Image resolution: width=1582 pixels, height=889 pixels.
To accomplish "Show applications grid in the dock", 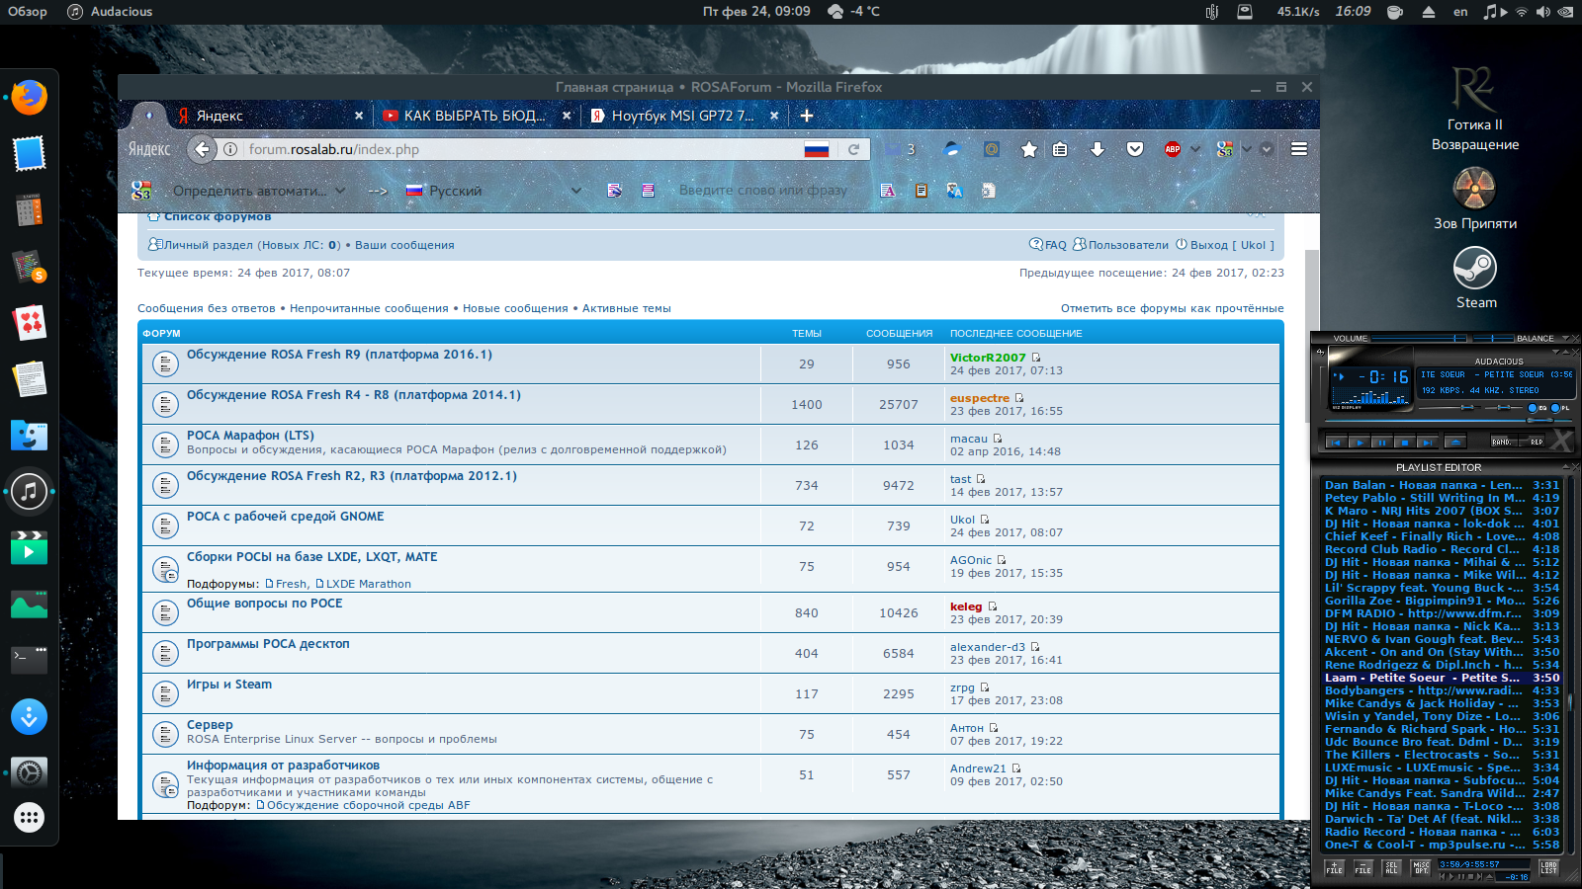I will coord(29,818).
